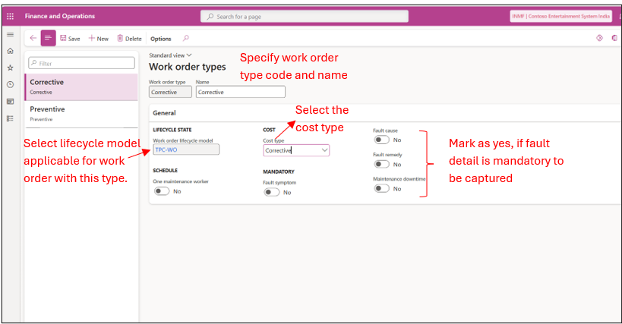Toggle Maintenance downtime switch
Viewport: 622px width, 324px height.
381,189
